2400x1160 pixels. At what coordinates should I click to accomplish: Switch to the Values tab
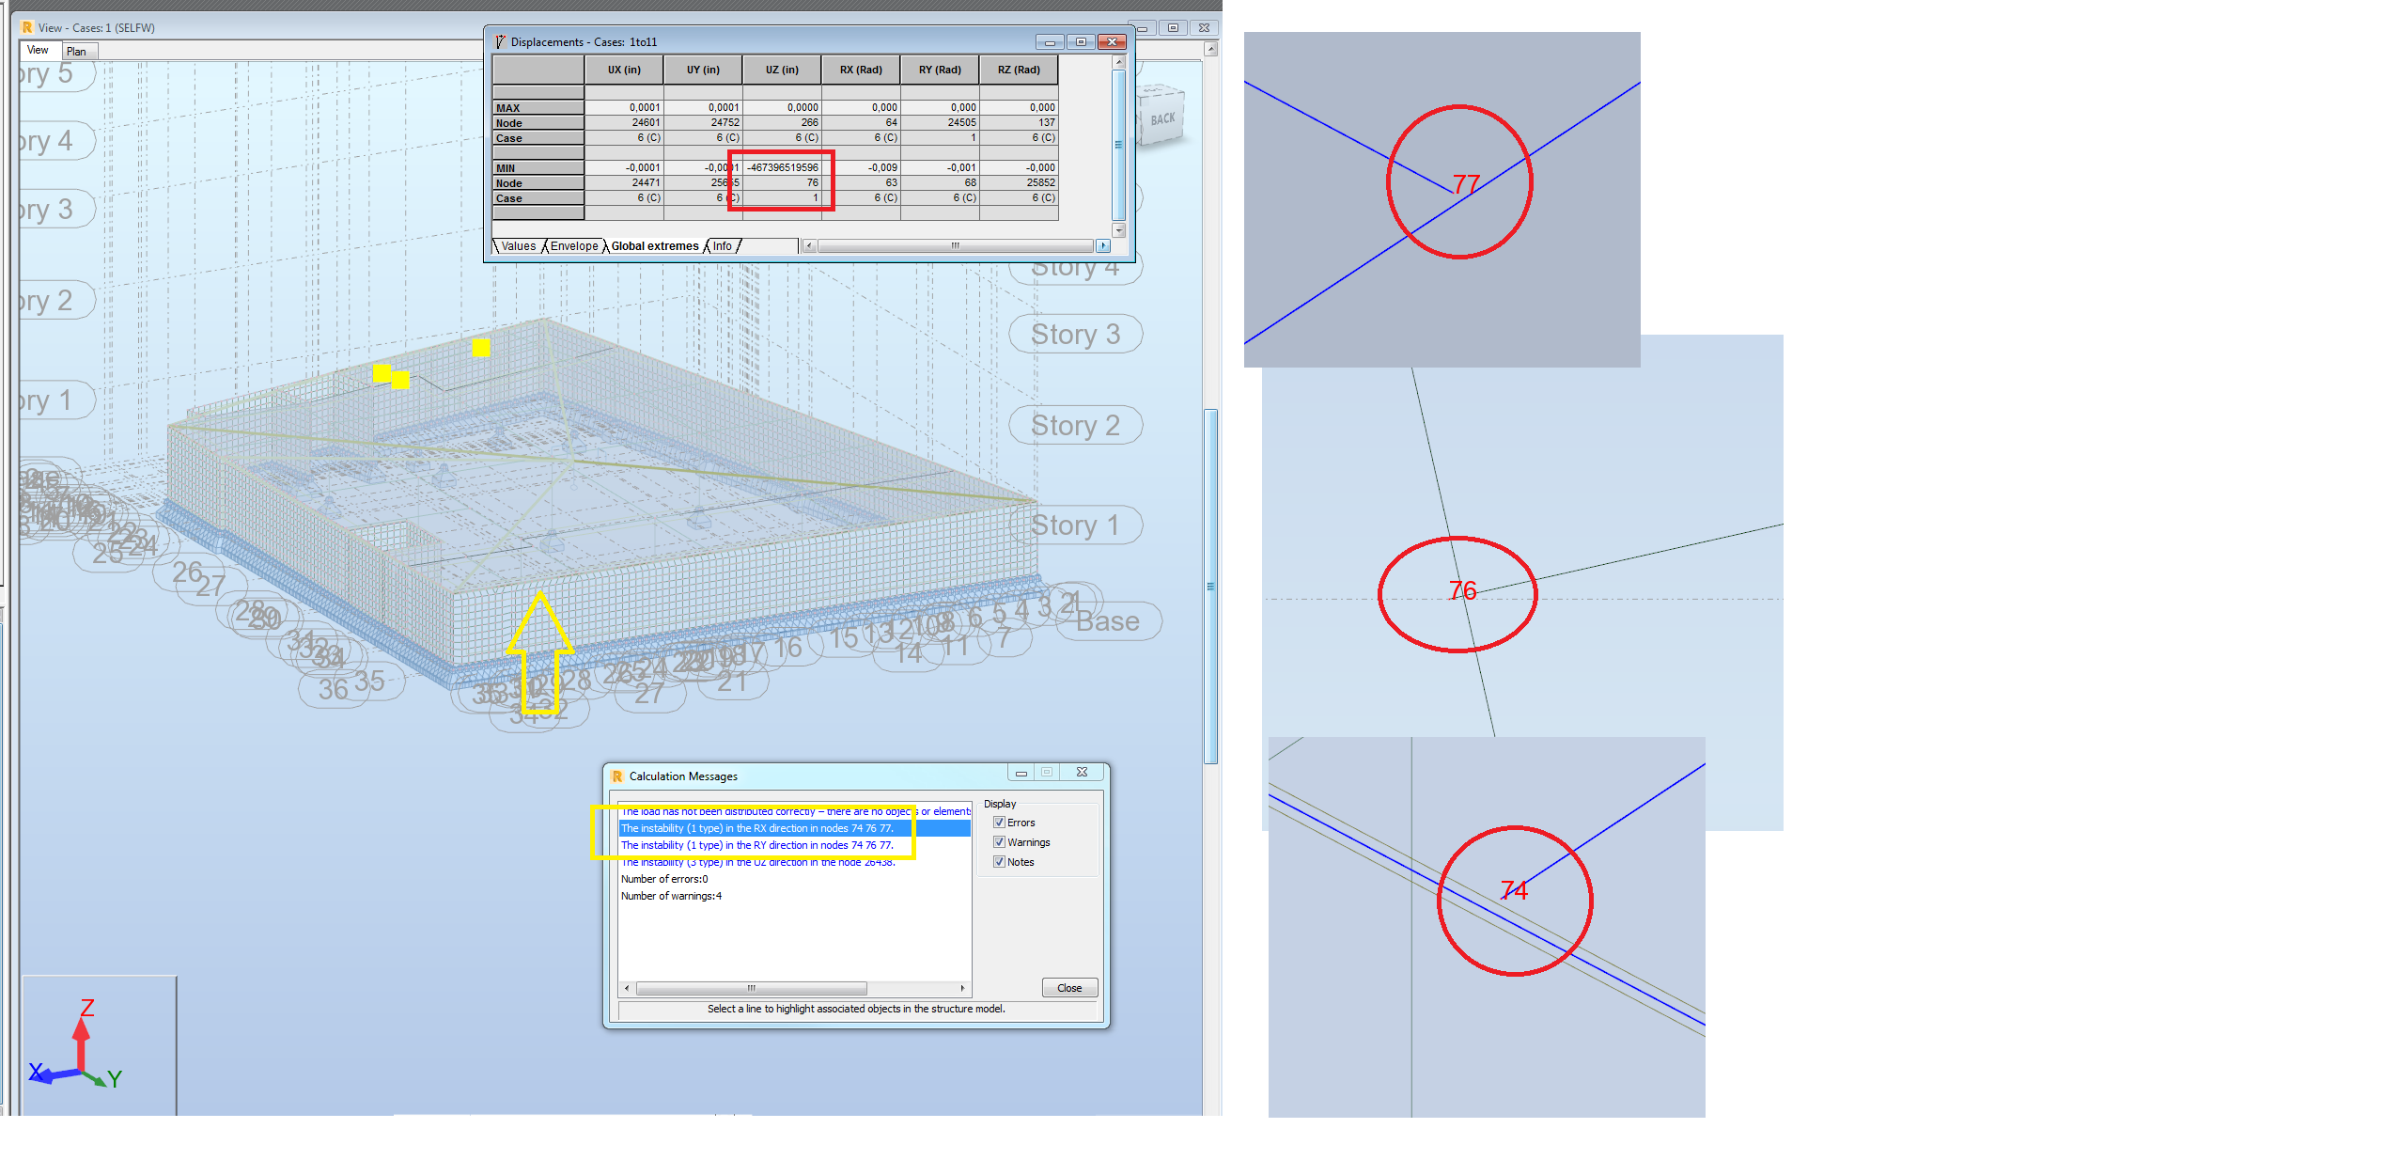tap(518, 246)
